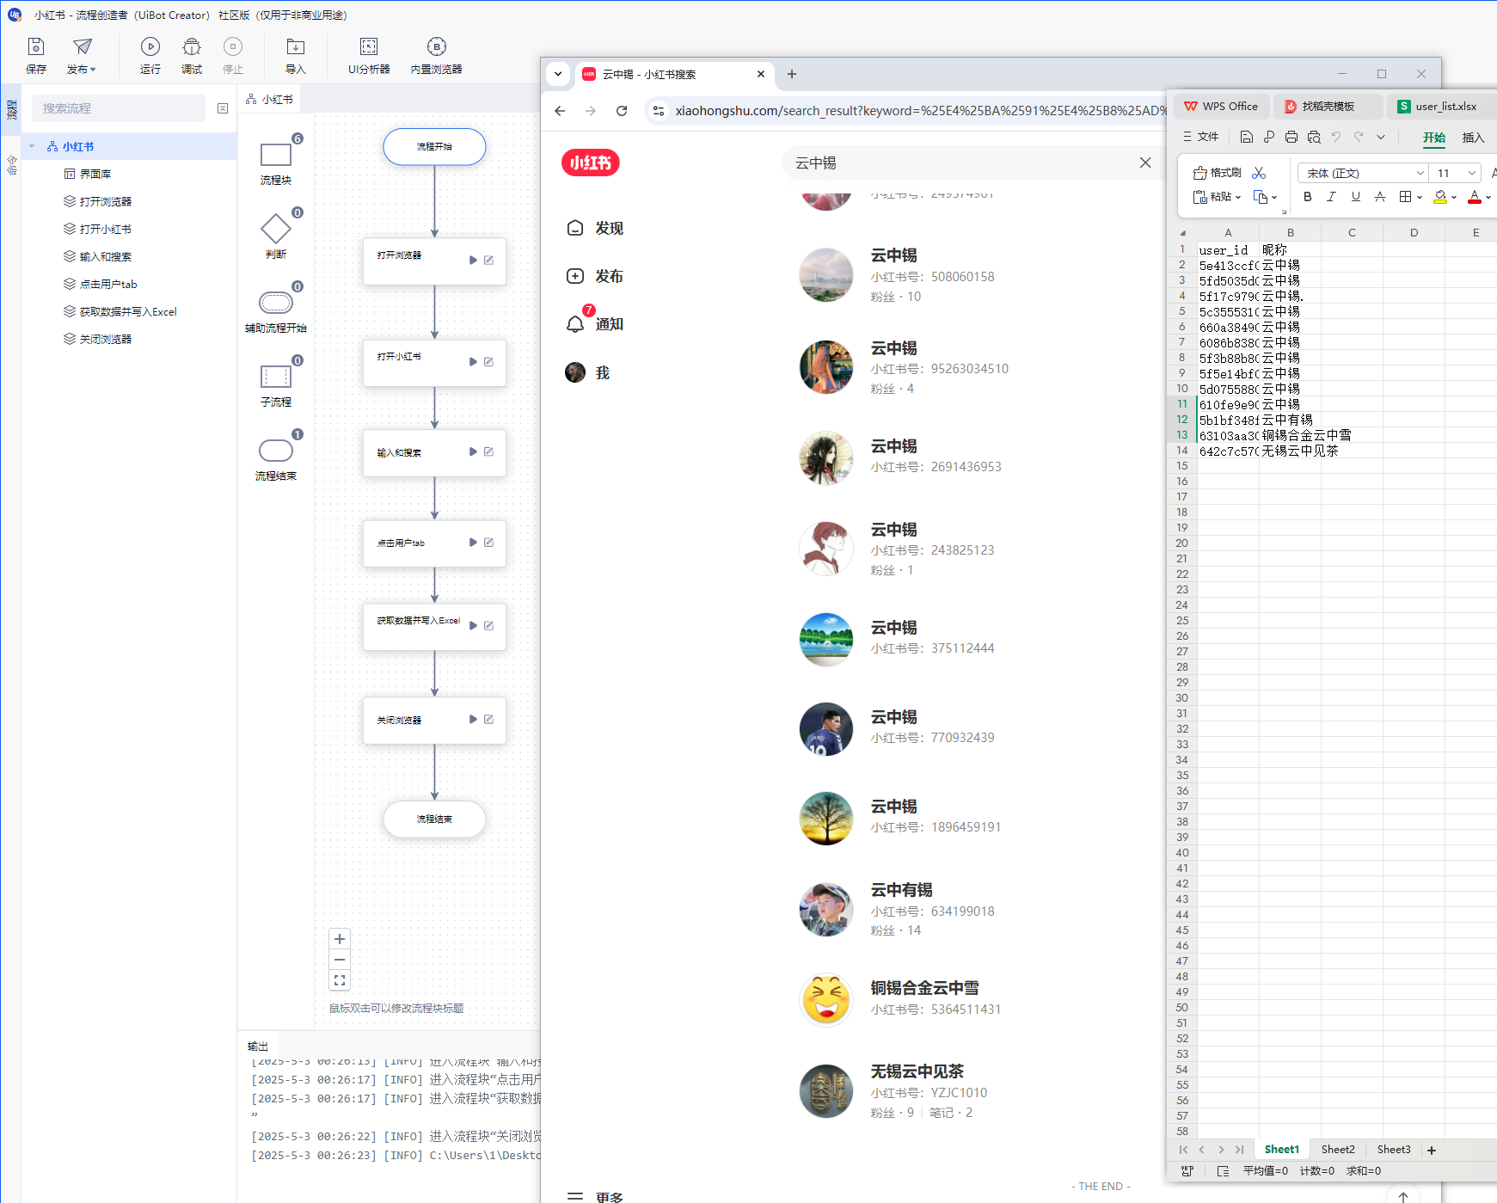Switch to Sheet2 tab

click(1337, 1150)
